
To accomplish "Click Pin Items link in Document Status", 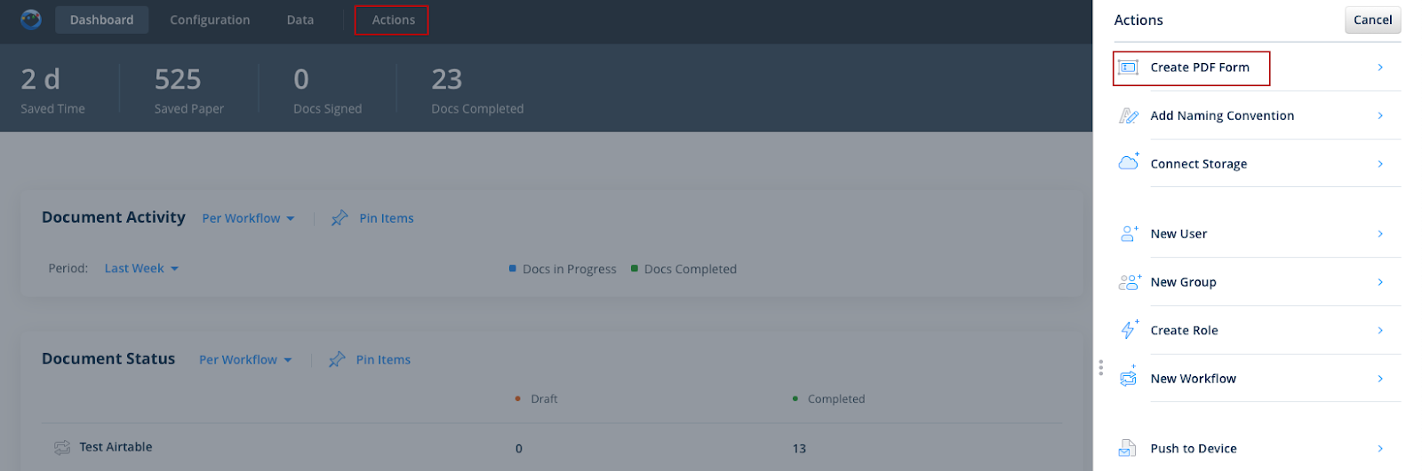I will [383, 360].
